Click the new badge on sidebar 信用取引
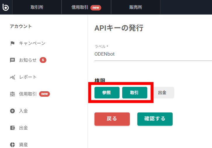The height and width of the screenshot is (148, 212). click(x=44, y=94)
